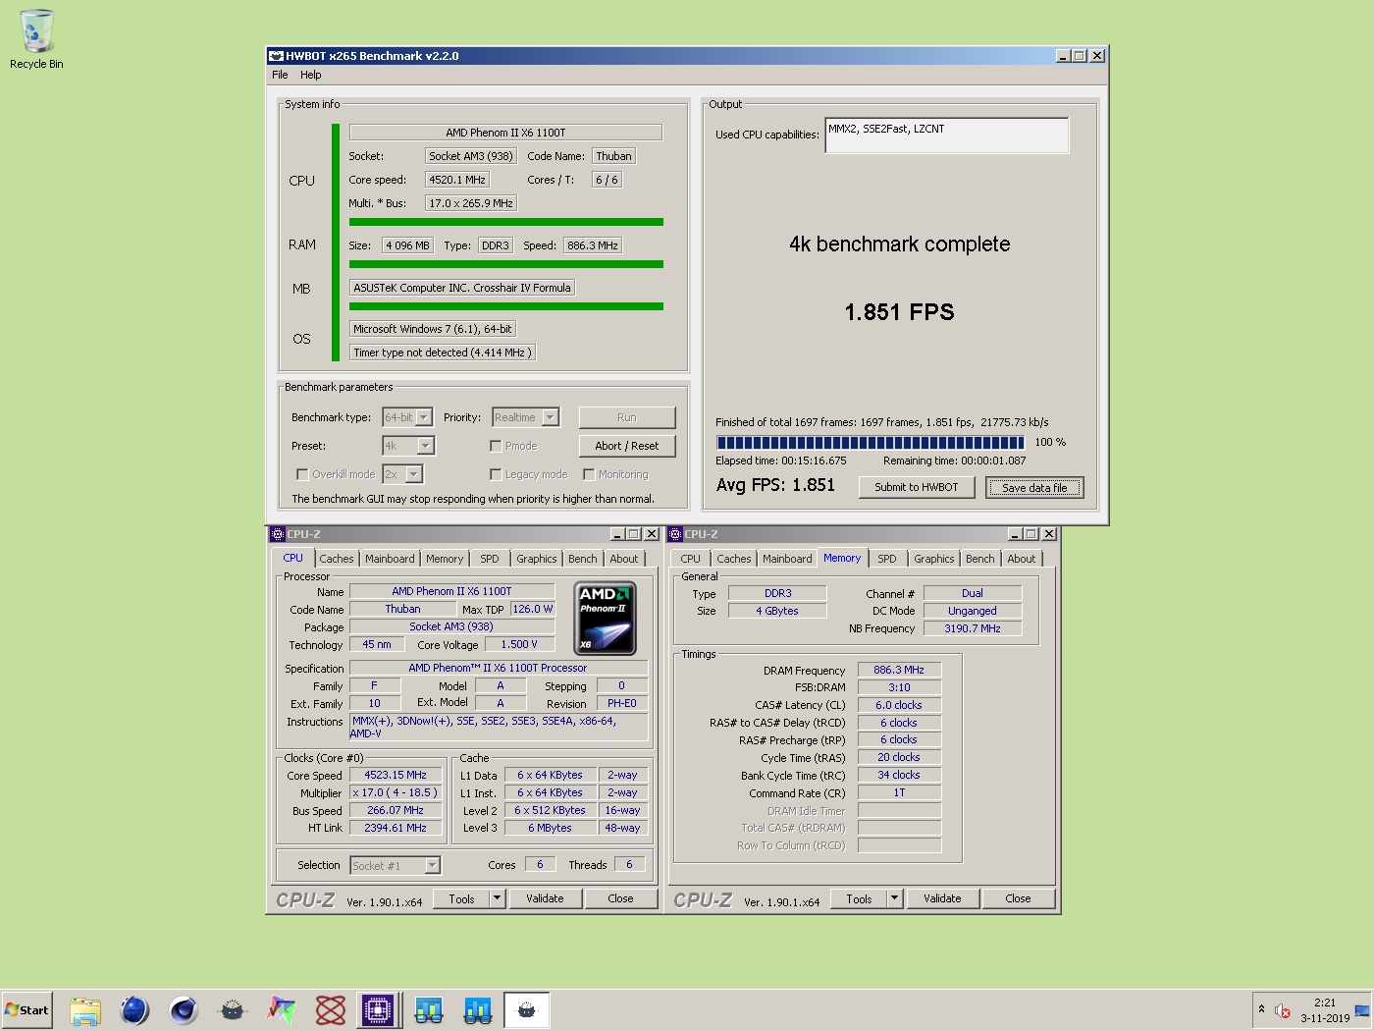The height and width of the screenshot is (1031, 1374).
Task: Open the Socket #1 selection dropdown
Action: [396, 865]
